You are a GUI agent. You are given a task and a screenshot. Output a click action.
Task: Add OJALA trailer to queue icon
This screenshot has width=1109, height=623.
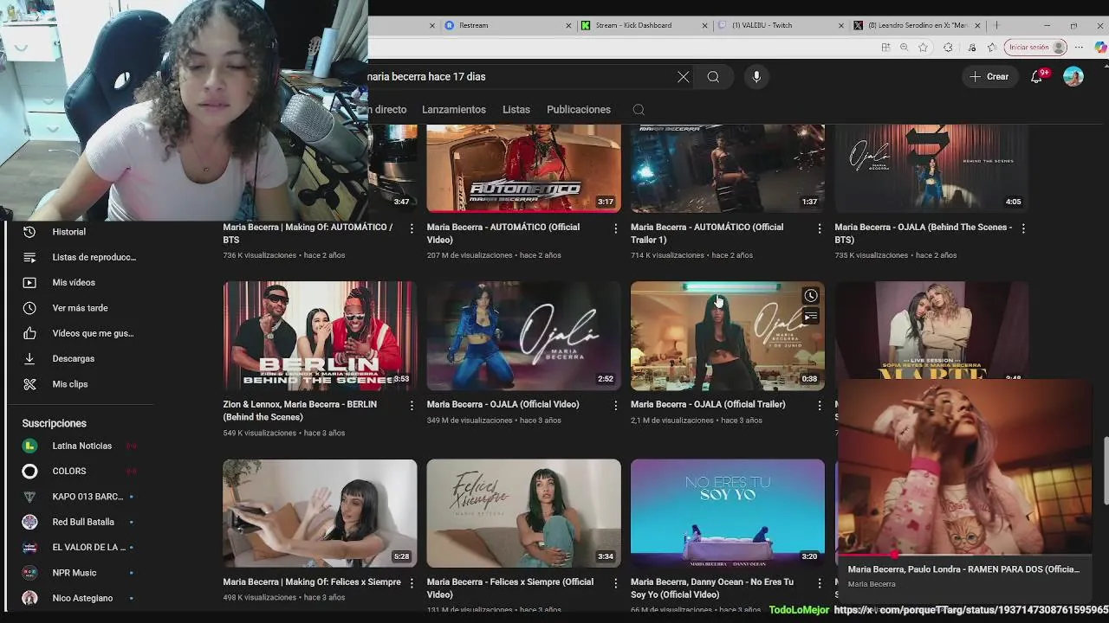pyautogui.click(x=810, y=317)
